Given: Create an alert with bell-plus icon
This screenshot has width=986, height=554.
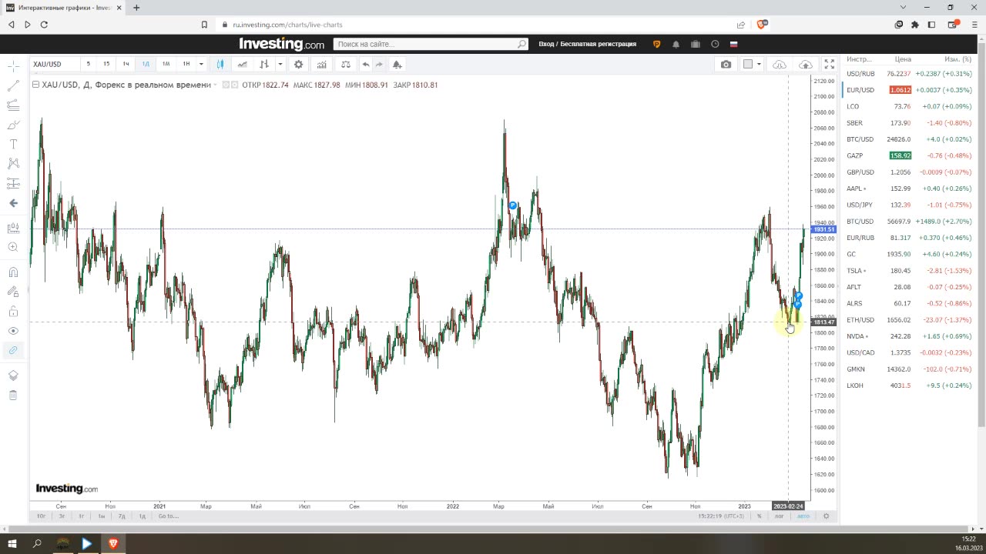Looking at the screenshot, I should coord(397,64).
